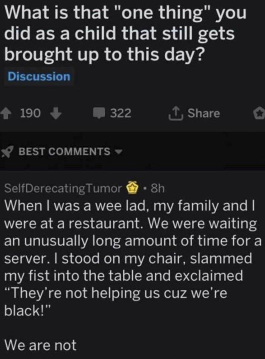265x359 pixels.
Task: Open the BEST COMMENTS sort menu label
Action: [64, 152]
